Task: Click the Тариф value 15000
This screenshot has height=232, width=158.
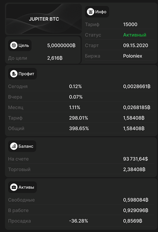Action: click(x=130, y=24)
